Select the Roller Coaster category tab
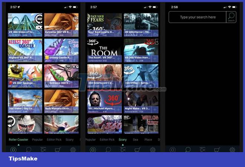This screenshot has height=167, width=245. pyautogui.click(x=19, y=140)
